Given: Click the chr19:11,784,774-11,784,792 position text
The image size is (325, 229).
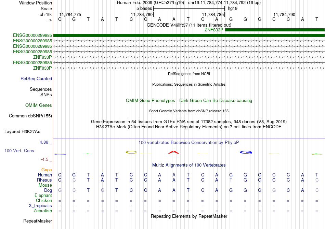Looking at the screenshot, I should point(217,3).
